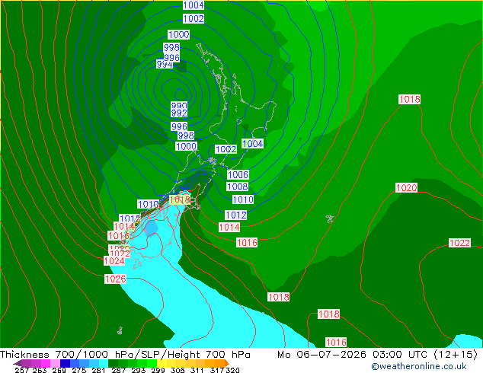Open the weatheronline.co.uk copyright link

point(418,366)
